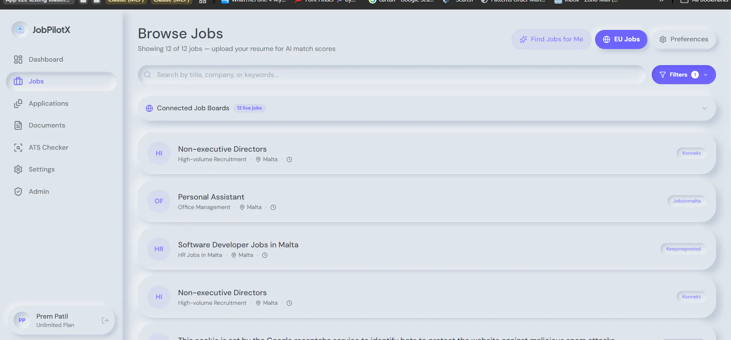Image resolution: width=731 pixels, height=340 pixels.
Task: Expand the Connected Job Boards section chevron
Action: (704, 108)
